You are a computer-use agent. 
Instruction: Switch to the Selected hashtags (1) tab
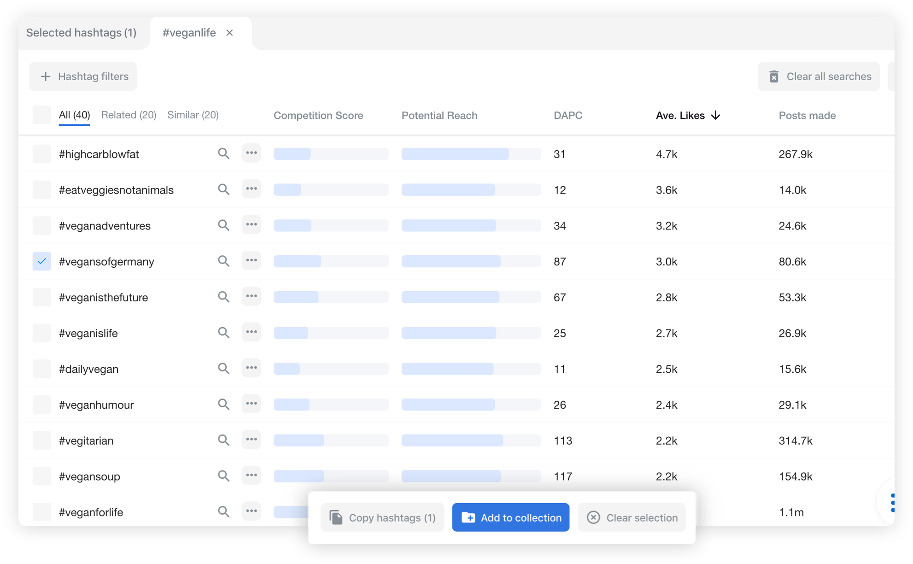[82, 33]
